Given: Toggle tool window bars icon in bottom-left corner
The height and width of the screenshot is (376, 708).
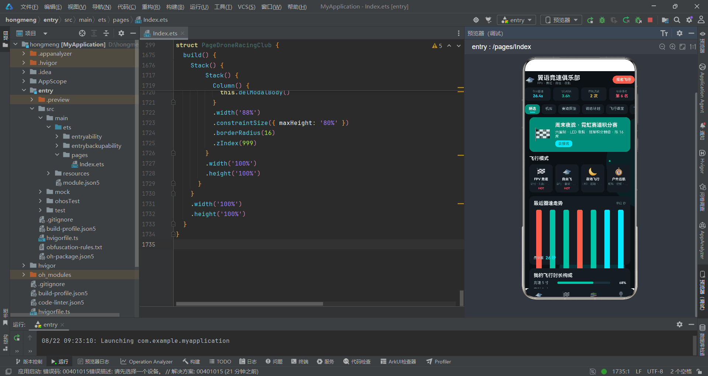Looking at the screenshot, I should 8,372.
